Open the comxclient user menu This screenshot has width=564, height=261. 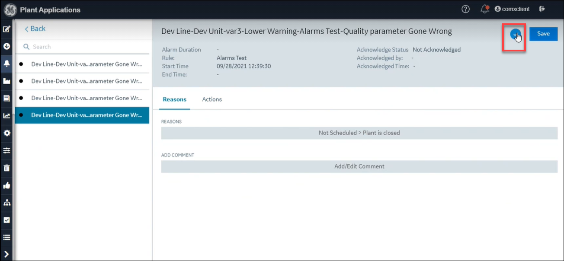(x=512, y=9)
